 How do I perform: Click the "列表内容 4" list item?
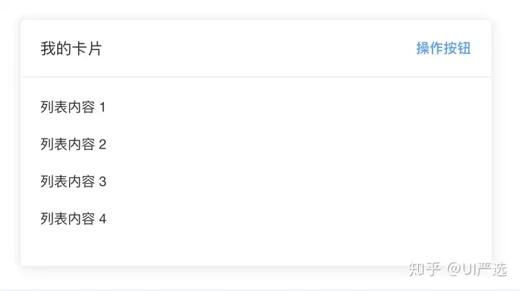point(73,219)
